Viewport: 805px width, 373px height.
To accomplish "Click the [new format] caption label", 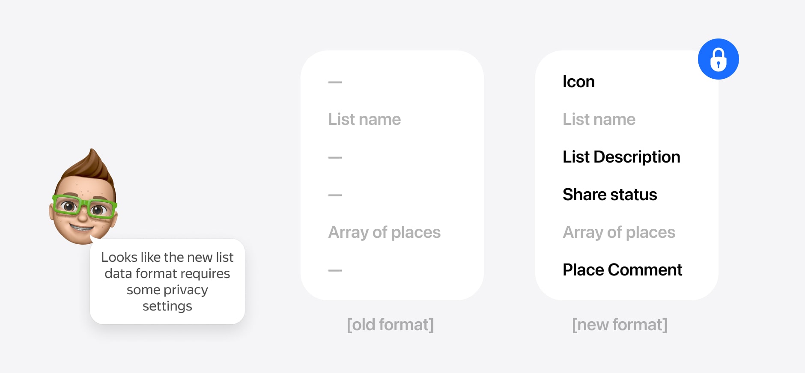I will 620,325.
